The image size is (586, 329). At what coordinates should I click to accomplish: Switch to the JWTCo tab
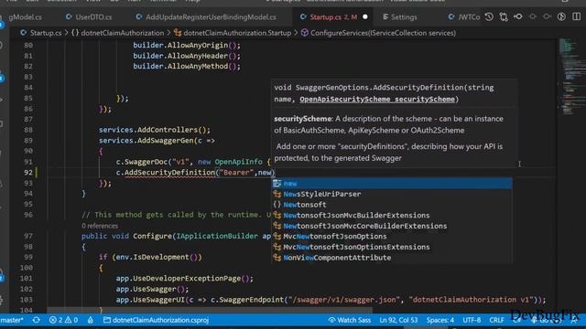[x=464, y=17]
